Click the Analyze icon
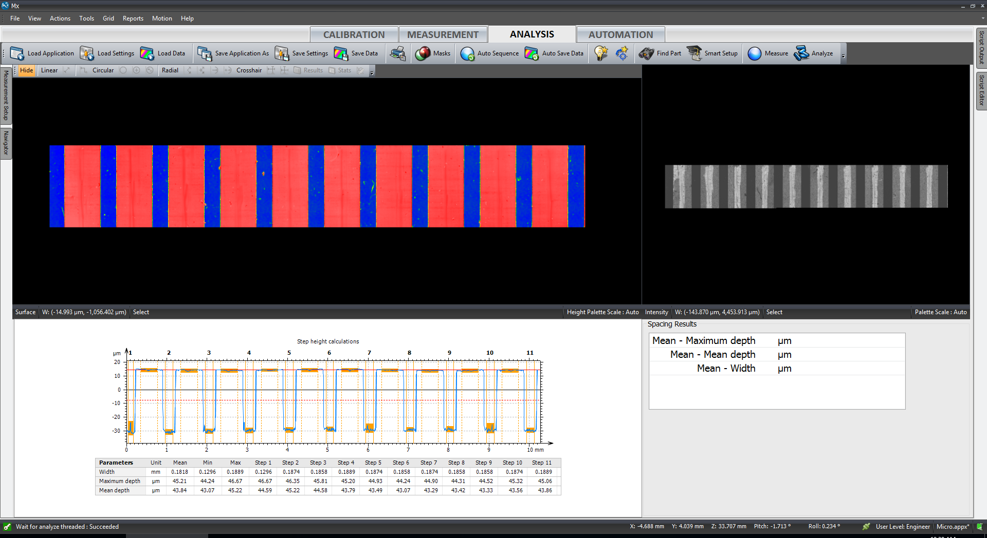The width and height of the screenshot is (987, 538). pos(801,53)
